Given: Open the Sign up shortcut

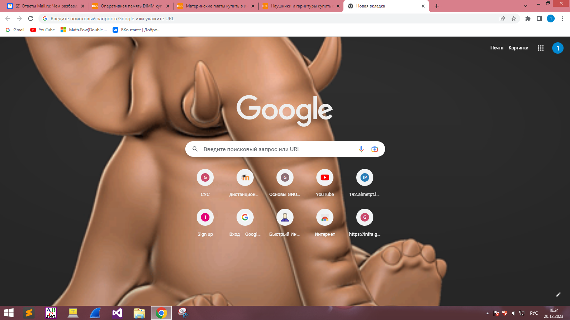Looking at the screenshot, I should pos(205,223).
